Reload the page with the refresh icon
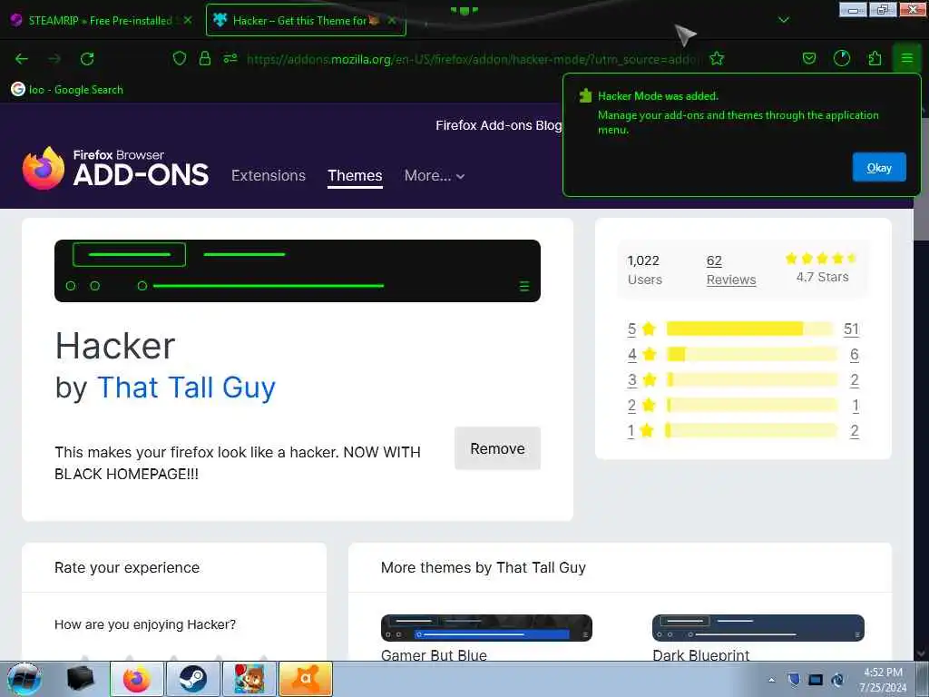This screenshot has width=929, height=697. tap(87, 59)
